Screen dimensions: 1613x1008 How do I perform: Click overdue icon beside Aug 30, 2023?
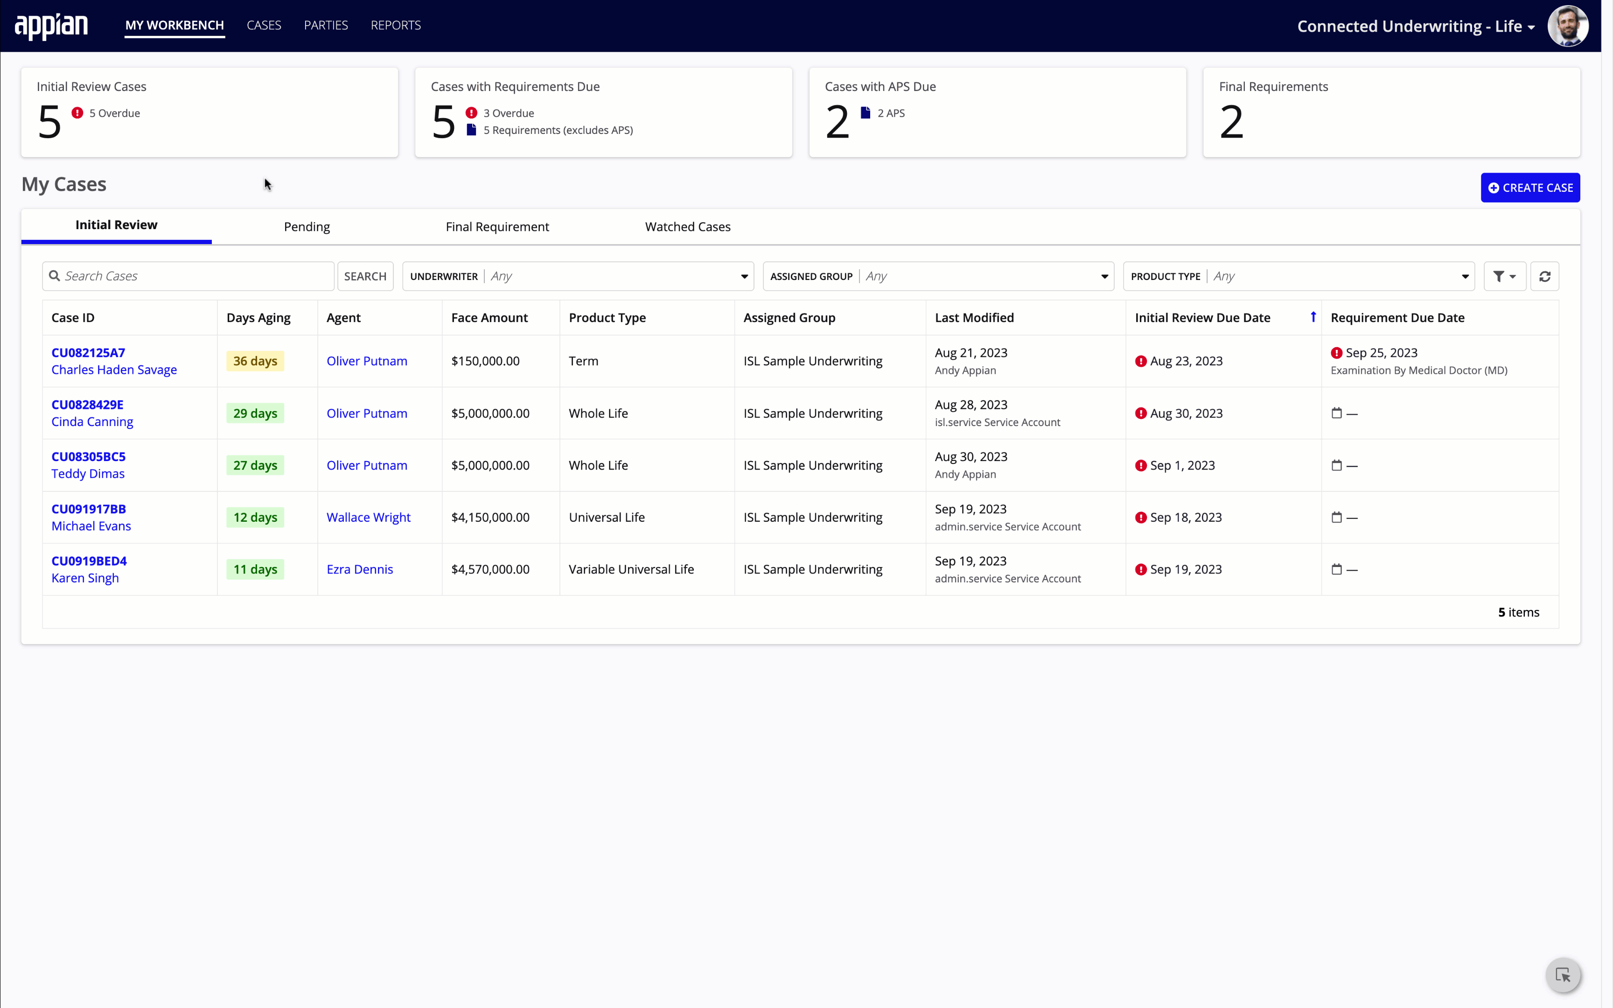pos(1141,413)
